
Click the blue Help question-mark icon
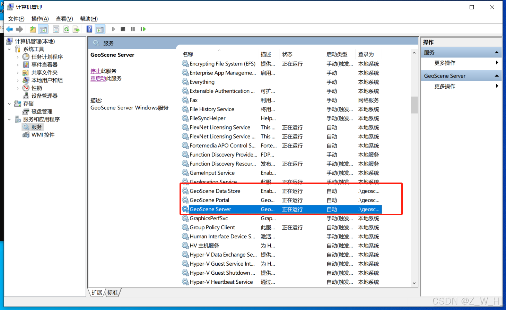coord(89,29)
